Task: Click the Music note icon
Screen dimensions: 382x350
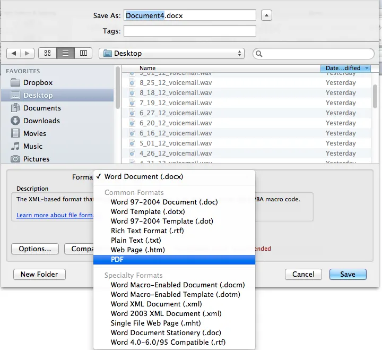Action: (15, 146)
